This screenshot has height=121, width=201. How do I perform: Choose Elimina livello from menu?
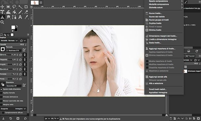coord(164,30)
